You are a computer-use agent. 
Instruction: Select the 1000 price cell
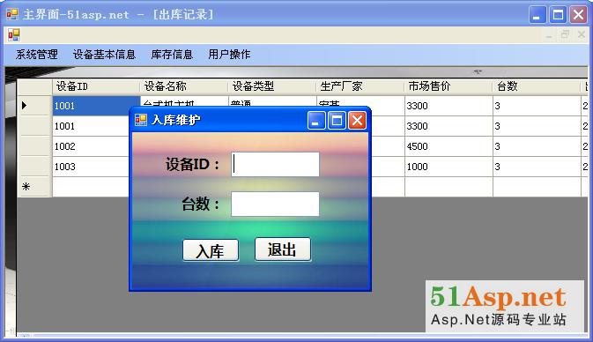tap(448, 167)
